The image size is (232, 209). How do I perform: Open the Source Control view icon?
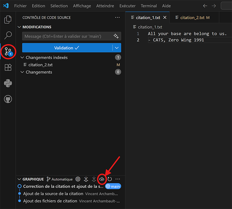[8, 51]
